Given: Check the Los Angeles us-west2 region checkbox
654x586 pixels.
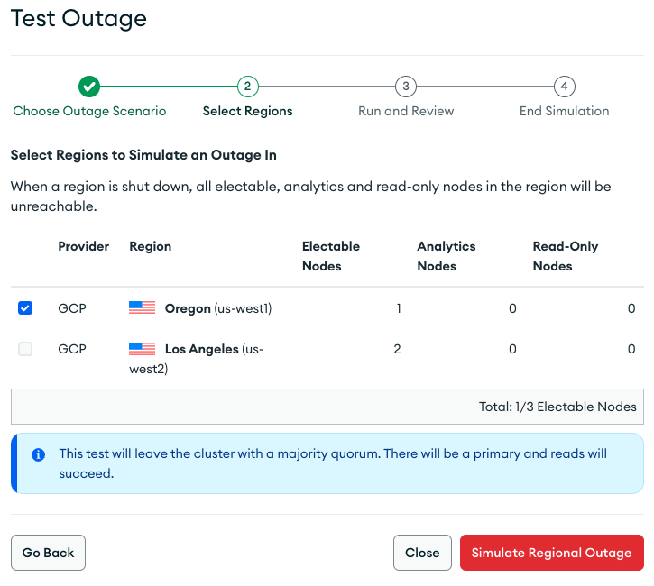Looking at the screenshot, I should pyautogui.click(x=25, y=349).
